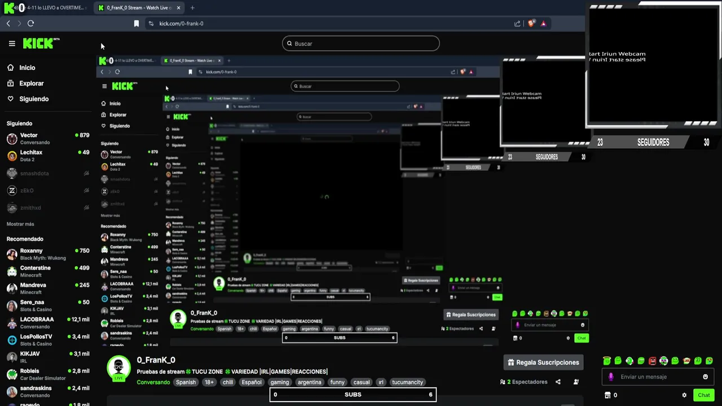Reload the page via browser refresh icon
Screen dimensions: 722x406
click(x=30, y=23)
